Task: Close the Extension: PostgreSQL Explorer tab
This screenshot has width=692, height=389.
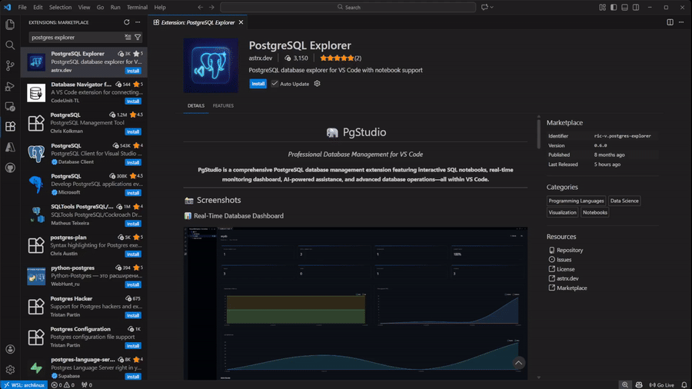Action: (241, 22)
